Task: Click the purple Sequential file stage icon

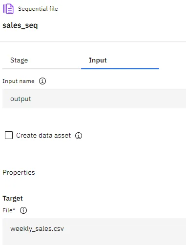Action: pyautogui.click(x=8, y=9)
